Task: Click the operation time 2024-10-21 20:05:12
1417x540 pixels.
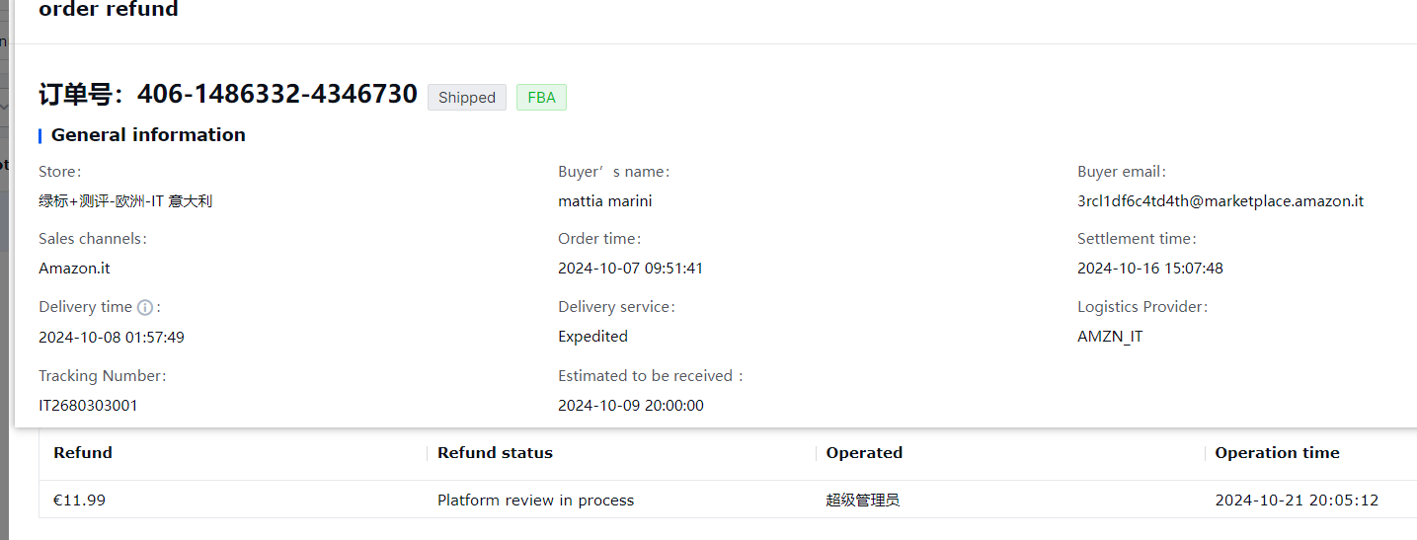Action: (x=1297, y=501)
